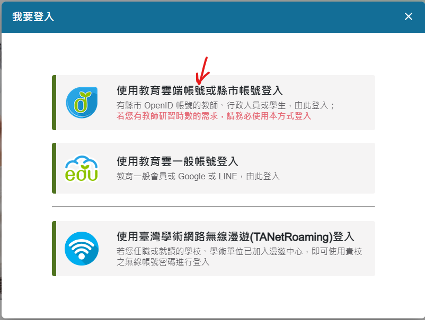Click the hand-drawn red arrow annotation
This screenshot has height=320, width=425.
click(x=203, y=71)
